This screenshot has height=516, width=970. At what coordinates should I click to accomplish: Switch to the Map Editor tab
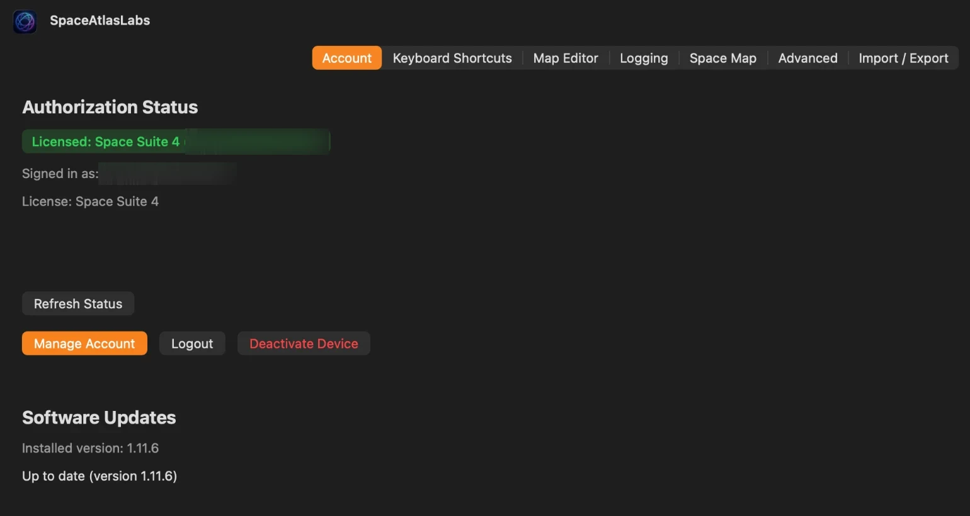pos(566,58)
